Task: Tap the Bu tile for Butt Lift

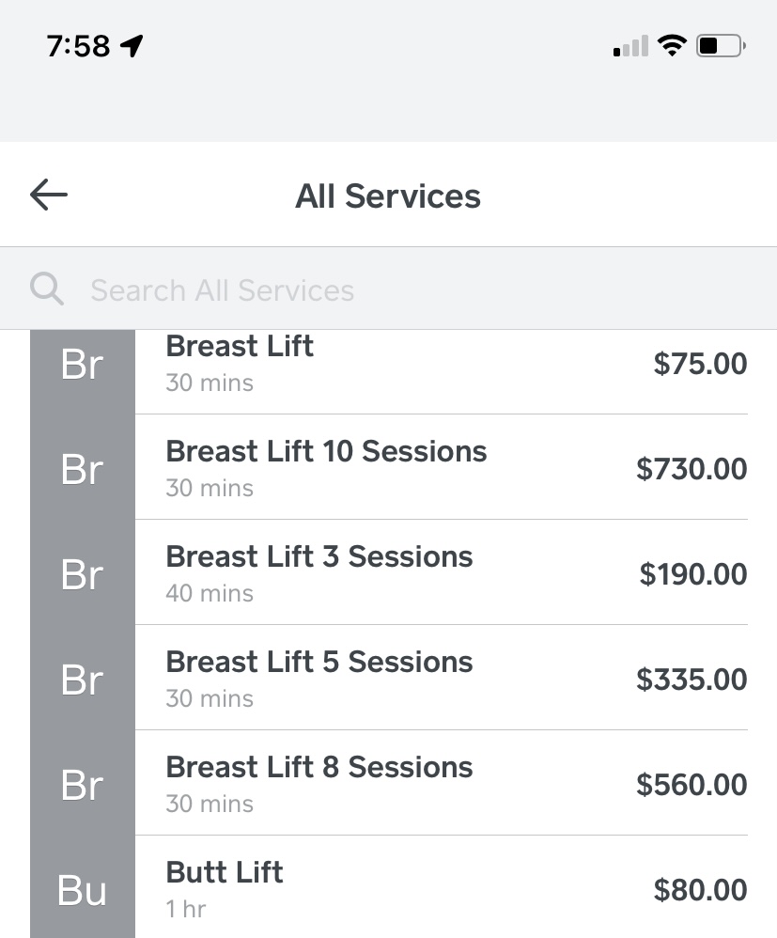Action: 83,887
